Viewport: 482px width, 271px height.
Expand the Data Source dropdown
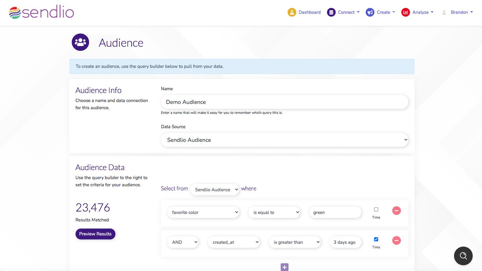pos(285,140)
